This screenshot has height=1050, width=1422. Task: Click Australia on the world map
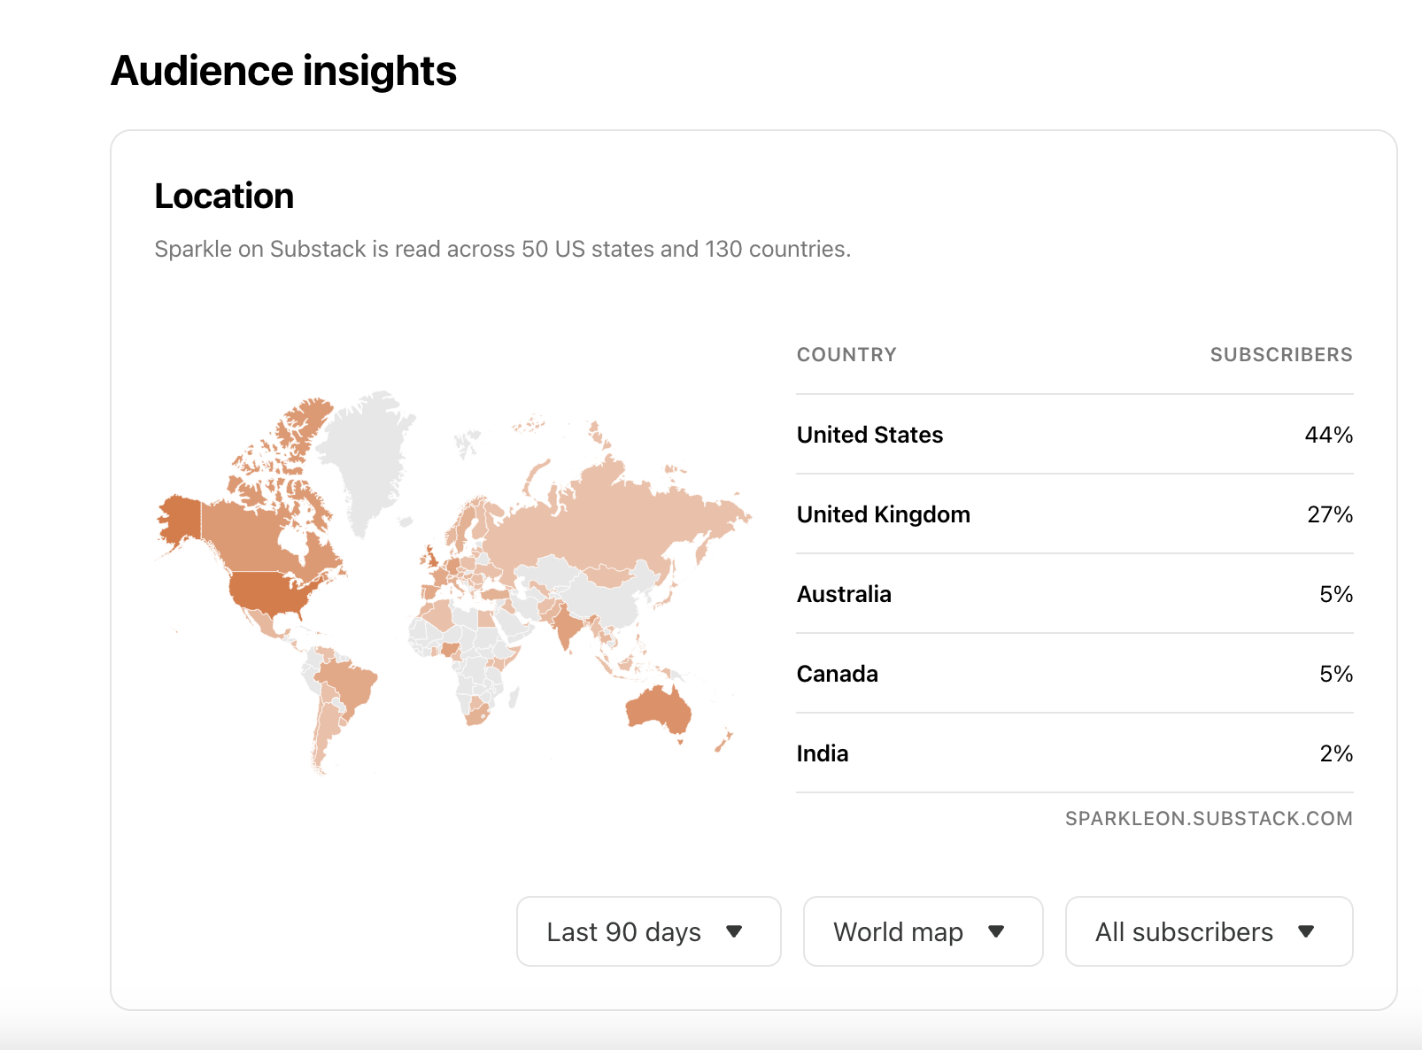[x=658, y=710]
